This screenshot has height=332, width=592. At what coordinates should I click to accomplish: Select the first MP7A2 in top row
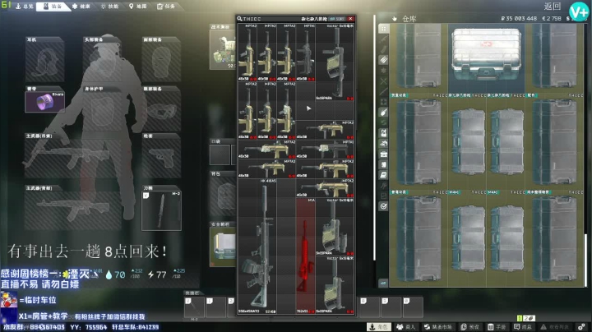click(x=247, y=53)
